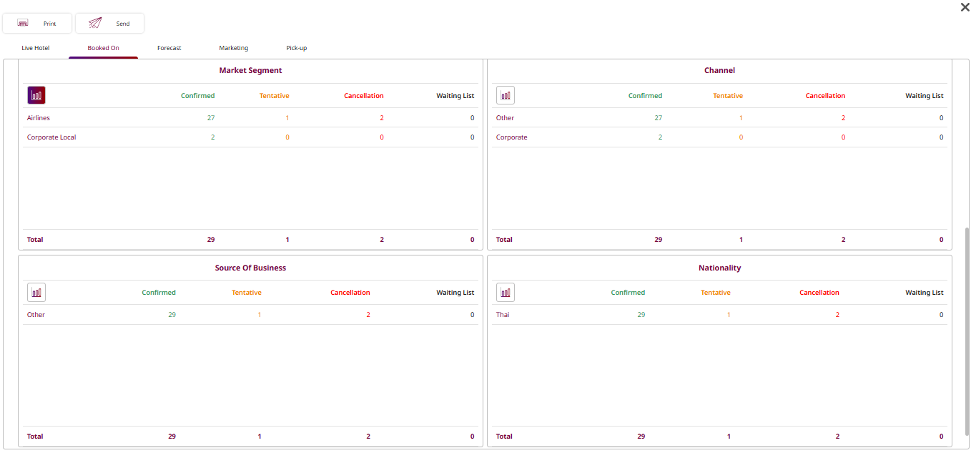Select the Booked On tab
The width and height of the screenshot is (971, 453).
coord(103,48)
